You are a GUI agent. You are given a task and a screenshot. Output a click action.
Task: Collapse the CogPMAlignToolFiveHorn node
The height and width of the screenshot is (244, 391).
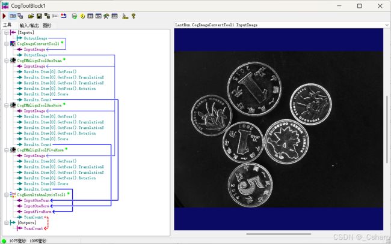tap(7, 150)
